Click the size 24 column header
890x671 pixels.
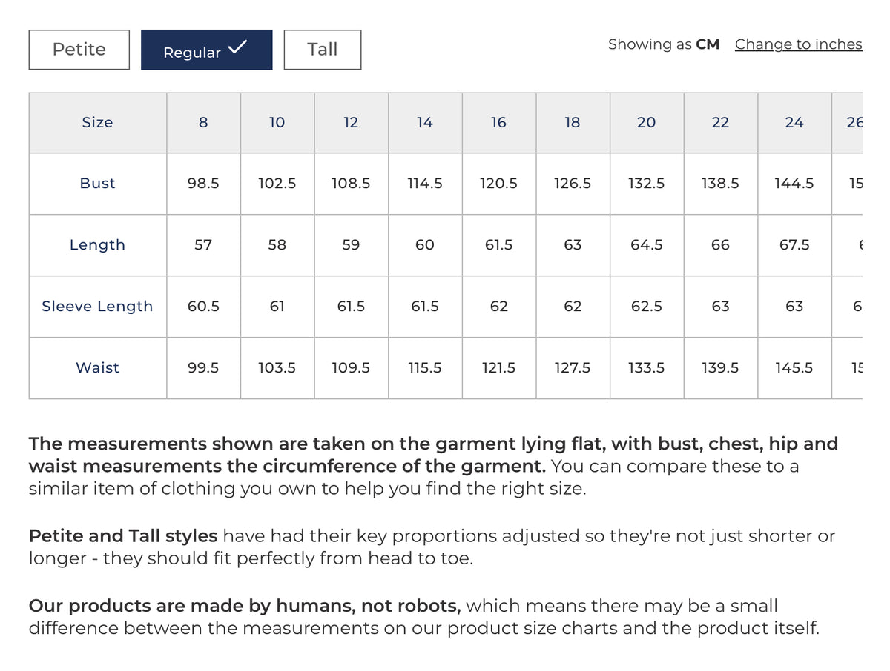(794, 123)
